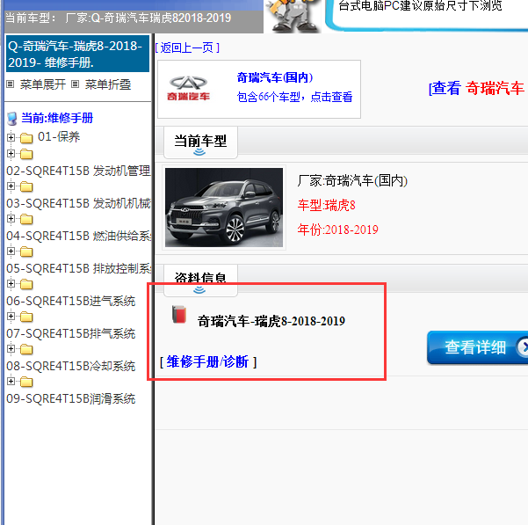Click wave icon under 资料信息 tab
This screenshot has height=525, width=528.
199,290
